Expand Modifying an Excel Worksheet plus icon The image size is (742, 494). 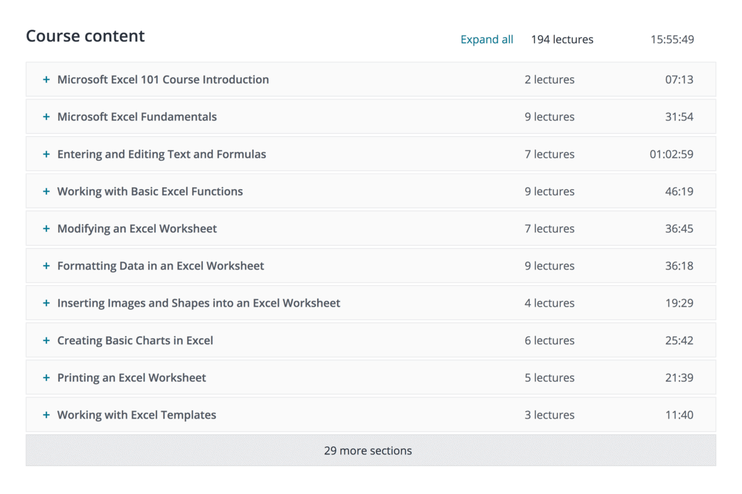(46, 229)
